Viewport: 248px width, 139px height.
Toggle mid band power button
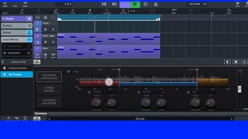pos(139,92)
